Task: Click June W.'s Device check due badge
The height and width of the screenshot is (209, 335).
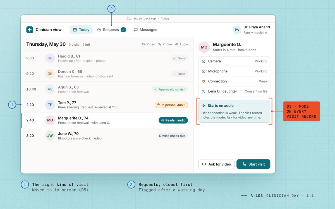Action: (172, 136)
